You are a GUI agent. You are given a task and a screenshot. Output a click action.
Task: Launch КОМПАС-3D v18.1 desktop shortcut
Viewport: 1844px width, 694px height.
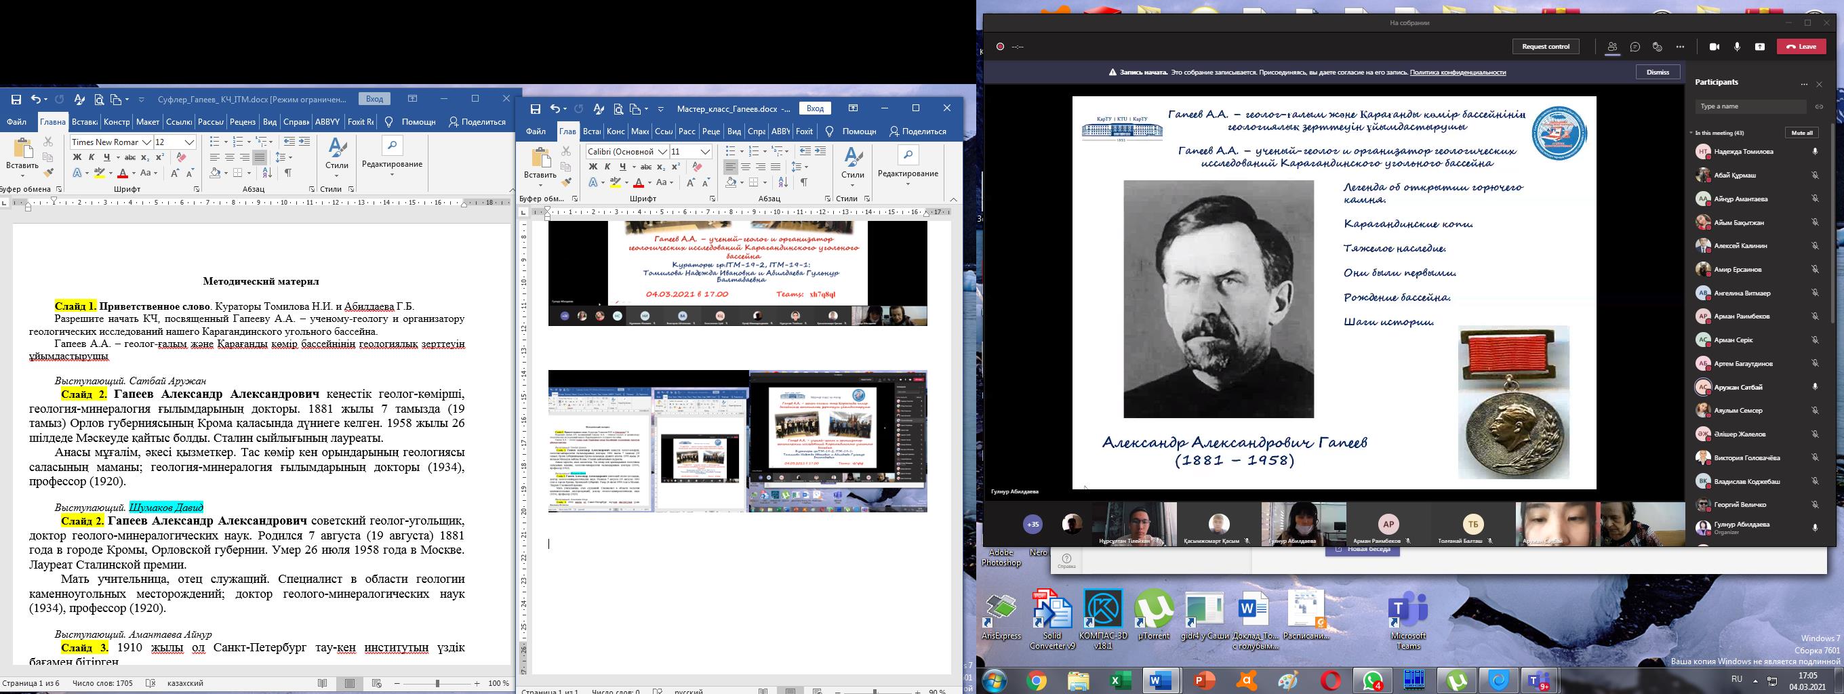(1103, 619)
